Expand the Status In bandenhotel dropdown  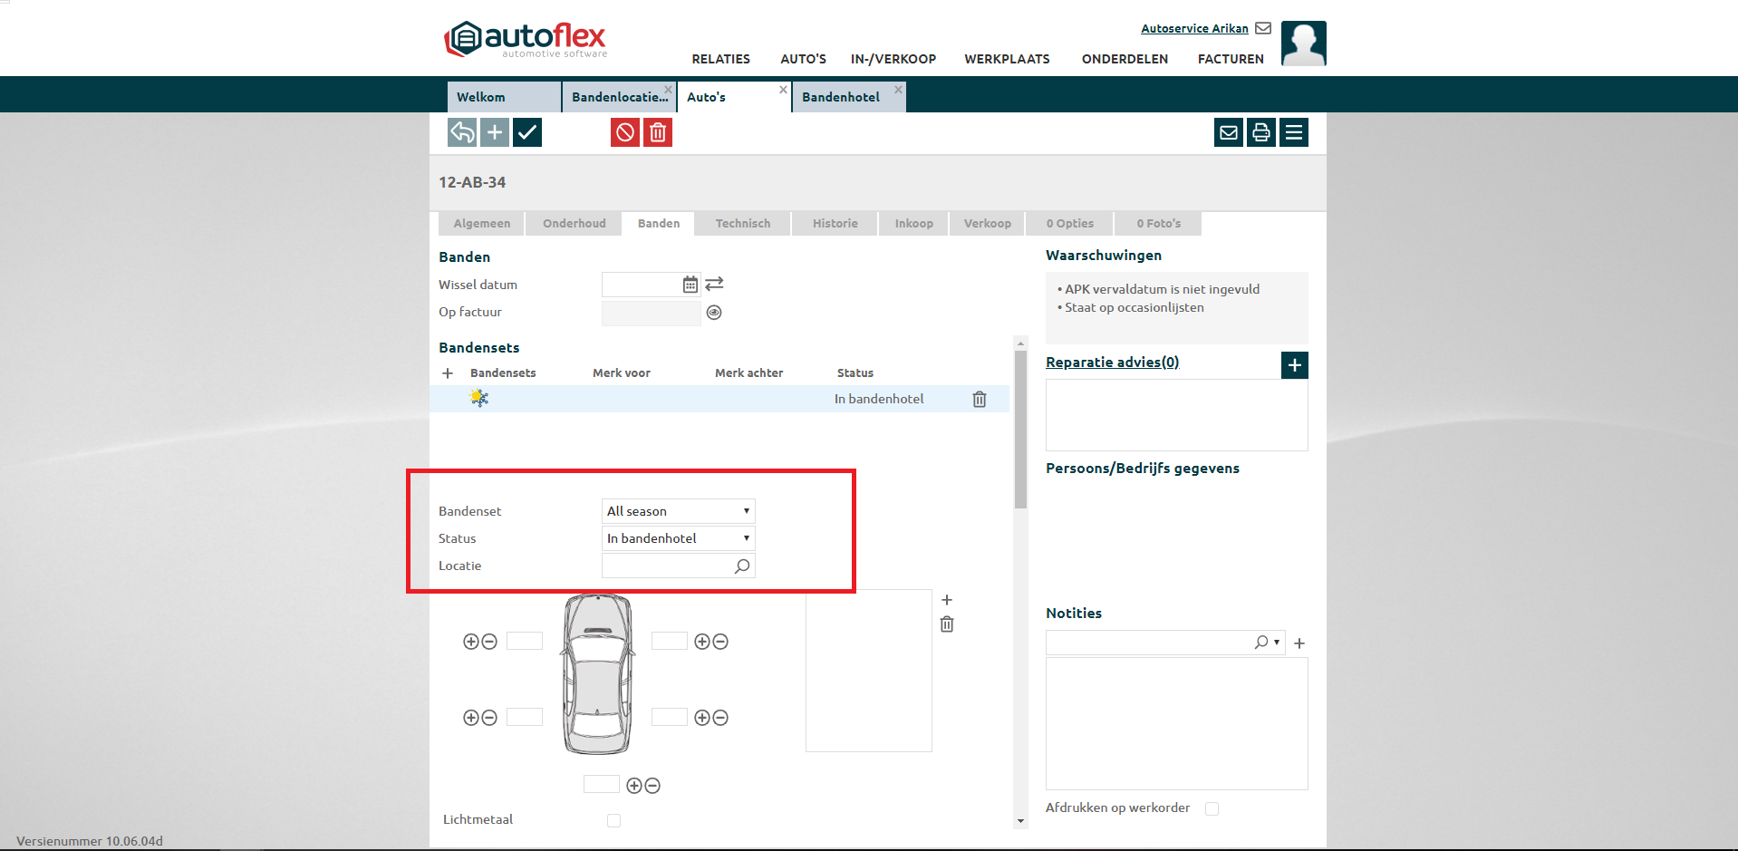678,538
